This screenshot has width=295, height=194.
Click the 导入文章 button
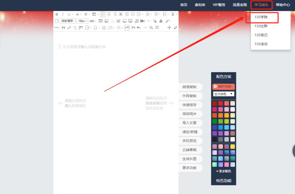(190, 123)
